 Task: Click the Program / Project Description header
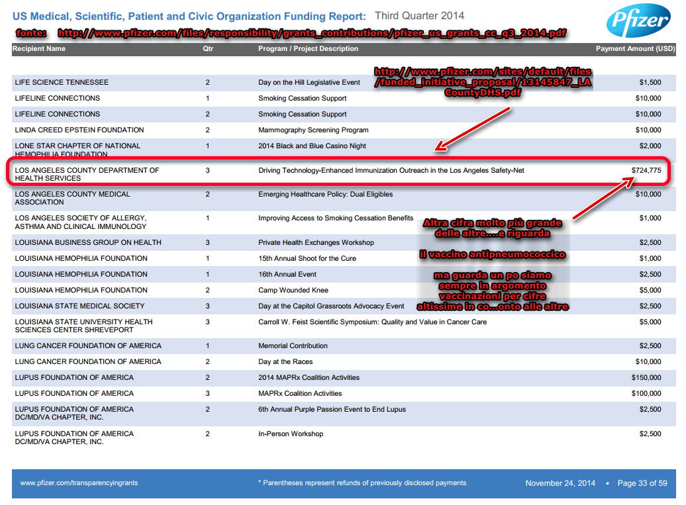click(308, 48)
